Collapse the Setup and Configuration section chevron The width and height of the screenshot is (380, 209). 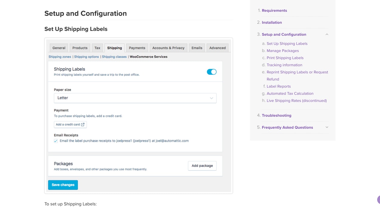coord(327,34)
